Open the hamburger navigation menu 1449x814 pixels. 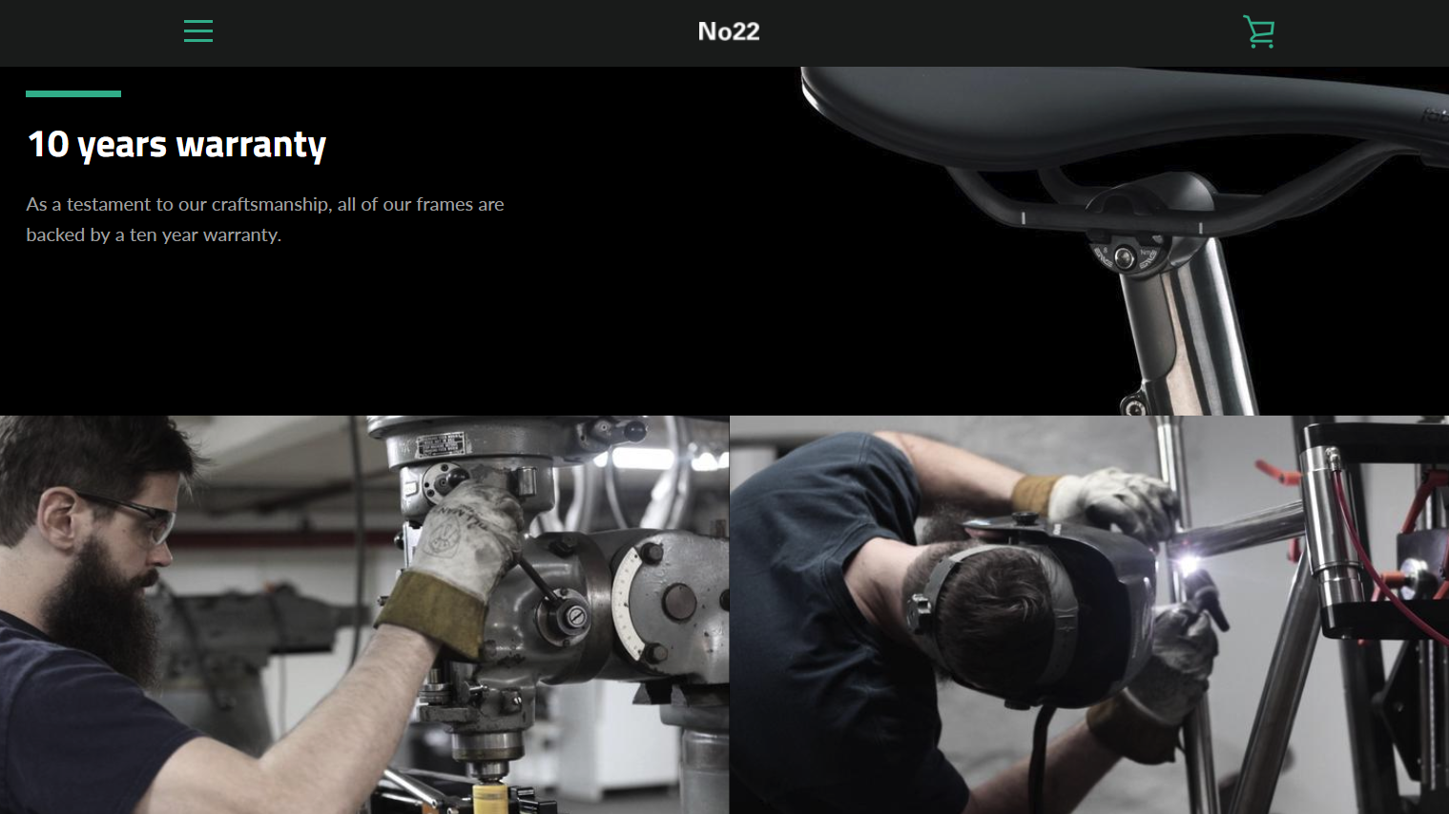pyautogui.click(x=198, y=31)
